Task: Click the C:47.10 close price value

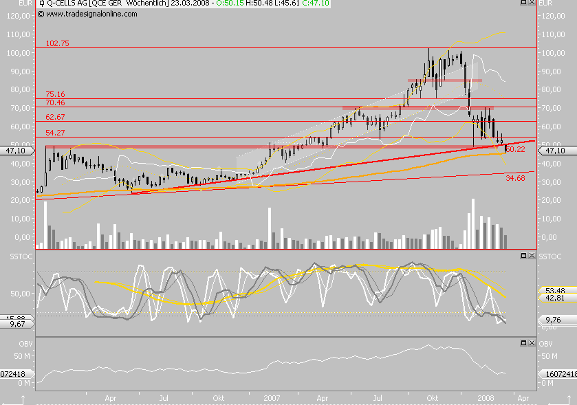Action: point(316,3)
